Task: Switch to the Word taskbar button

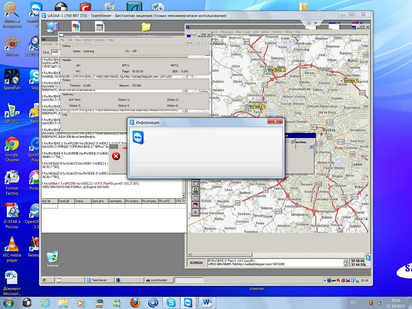Action: pos(207,303)
